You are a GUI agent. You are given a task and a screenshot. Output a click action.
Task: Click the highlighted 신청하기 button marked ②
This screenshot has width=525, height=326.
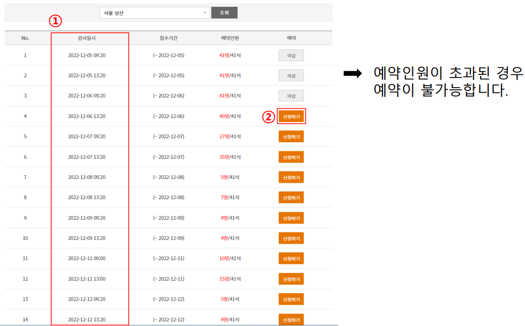click(x=291, y=116)
